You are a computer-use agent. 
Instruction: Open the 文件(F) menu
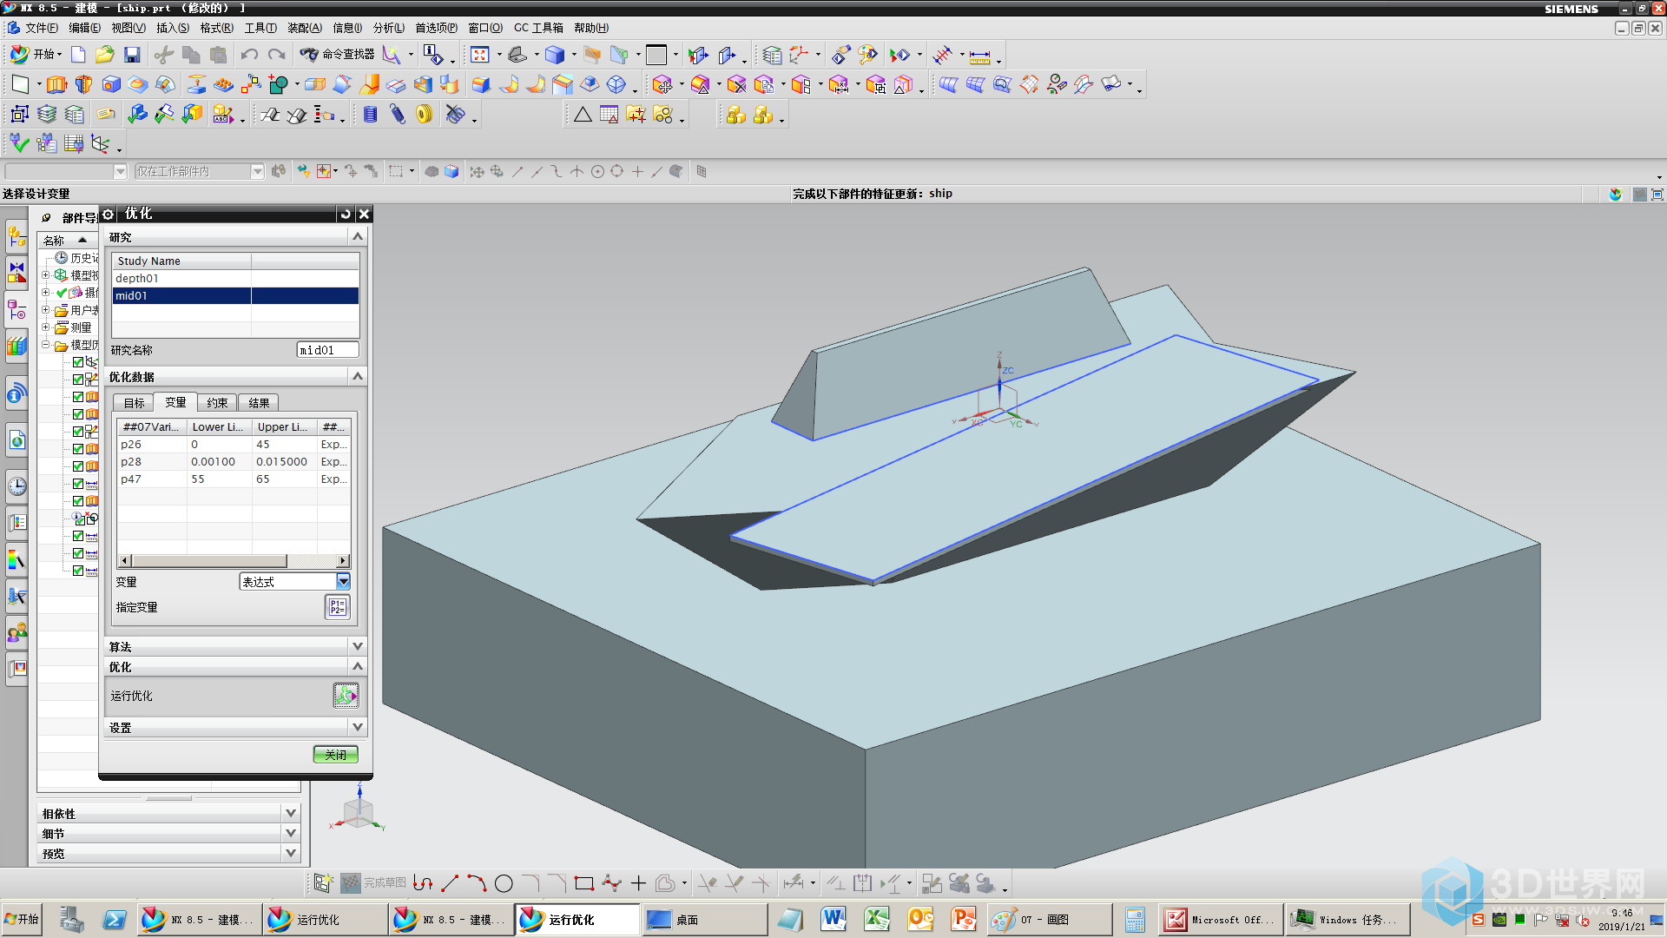click(x=41, y=28)
